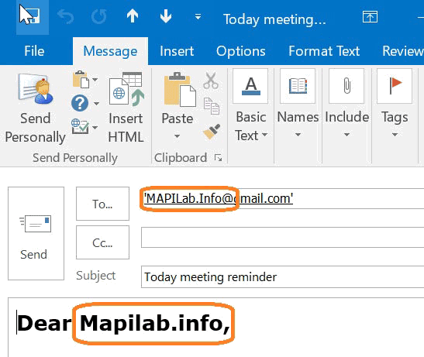Viewport: 424px width, 357px height.
Task: Click the Copy icon in Clipboard group
Action: (x=212, y=106)
